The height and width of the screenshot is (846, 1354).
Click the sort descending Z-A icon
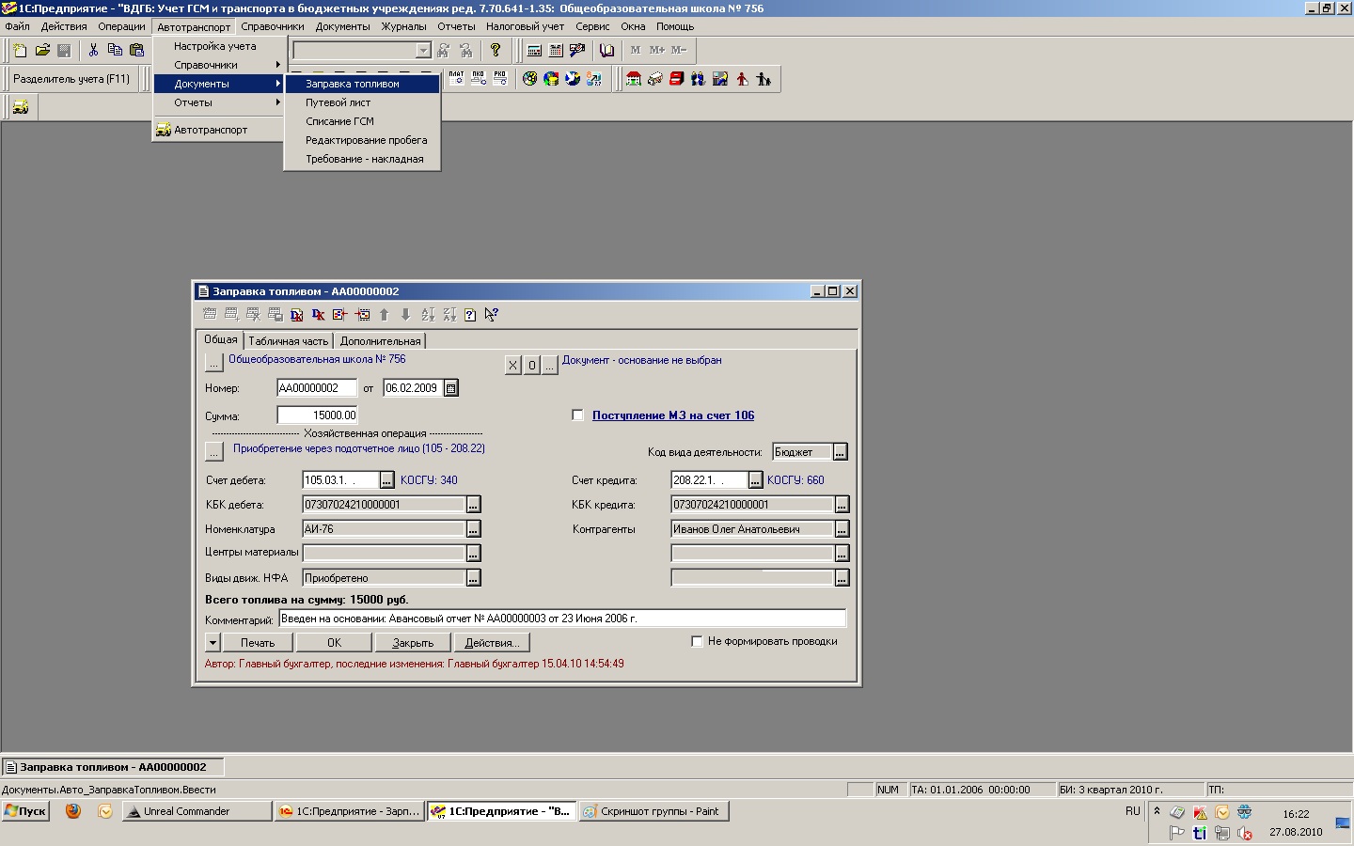(449, 315)
